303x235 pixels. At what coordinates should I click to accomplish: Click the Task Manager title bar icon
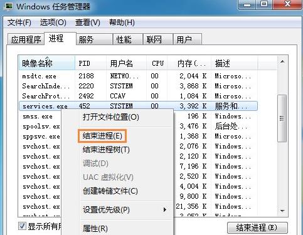(x=9, y=6)
